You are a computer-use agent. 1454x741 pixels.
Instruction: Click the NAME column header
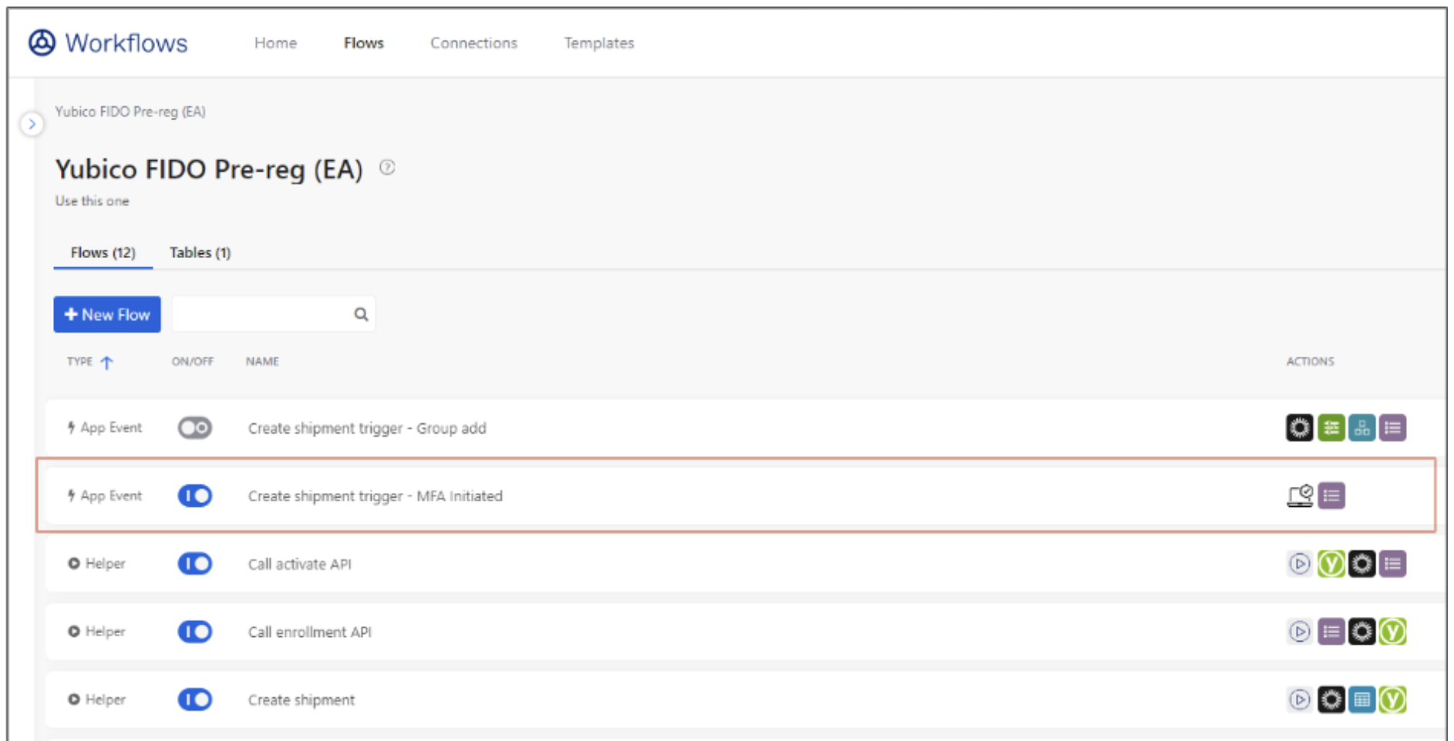point(262,361)
